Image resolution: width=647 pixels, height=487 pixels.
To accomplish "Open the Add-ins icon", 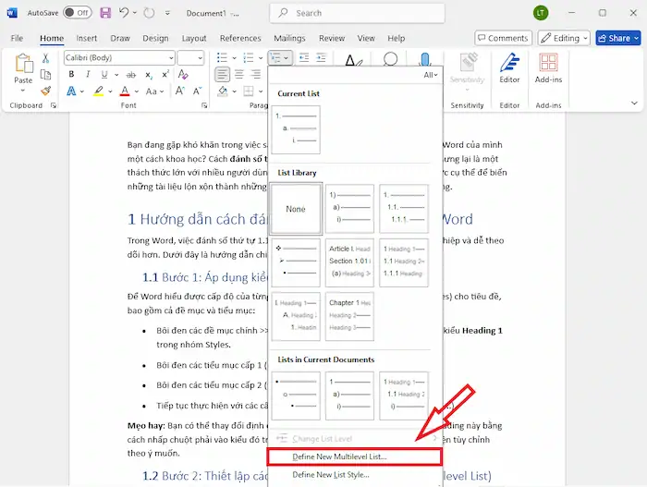I will click(x=548, y=68).
